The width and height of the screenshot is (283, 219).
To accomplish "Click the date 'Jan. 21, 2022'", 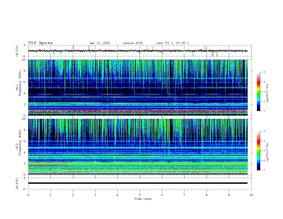I will 100,43.
